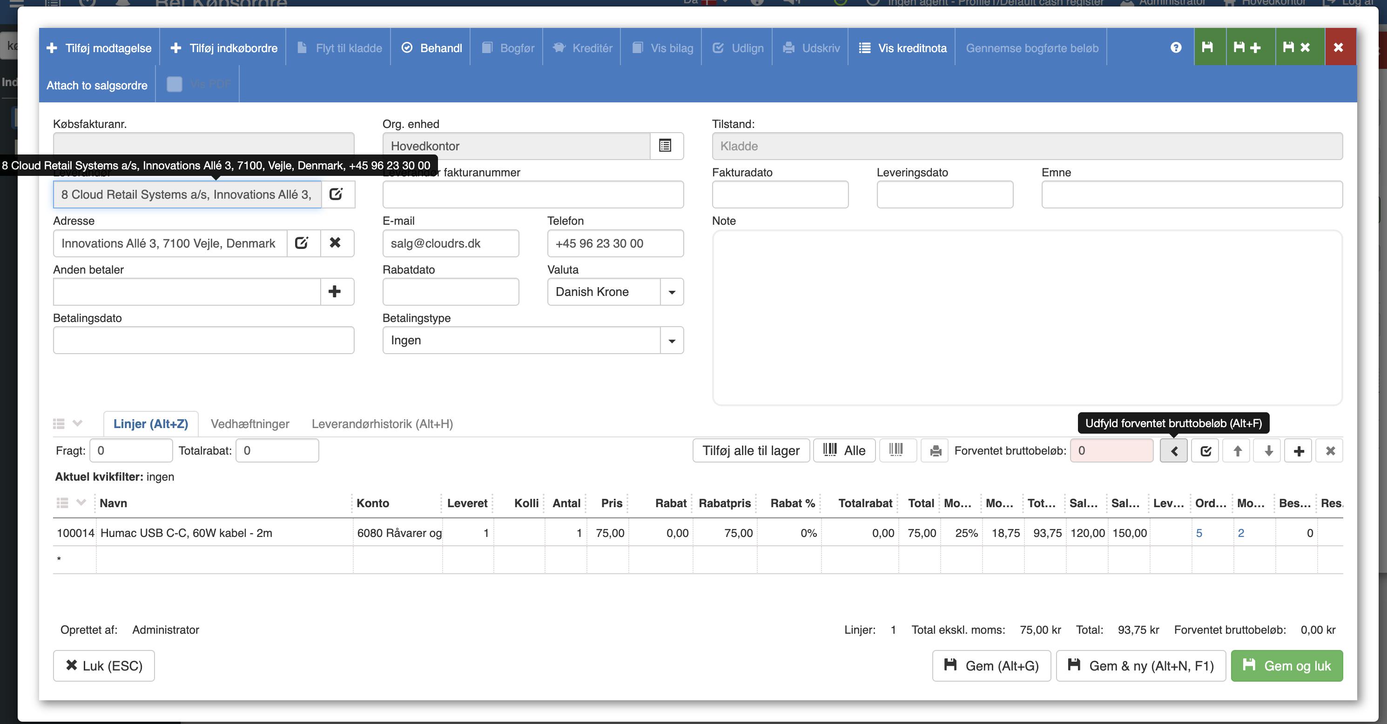The height and width of the screenshot is (724, 1387).
Task: Expand the Valuta Danish Krone dropdown
Action: [672, 292]
